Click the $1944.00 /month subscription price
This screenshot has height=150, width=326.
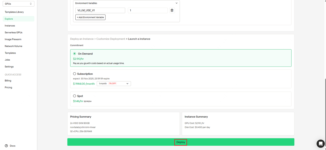(84, 84)
